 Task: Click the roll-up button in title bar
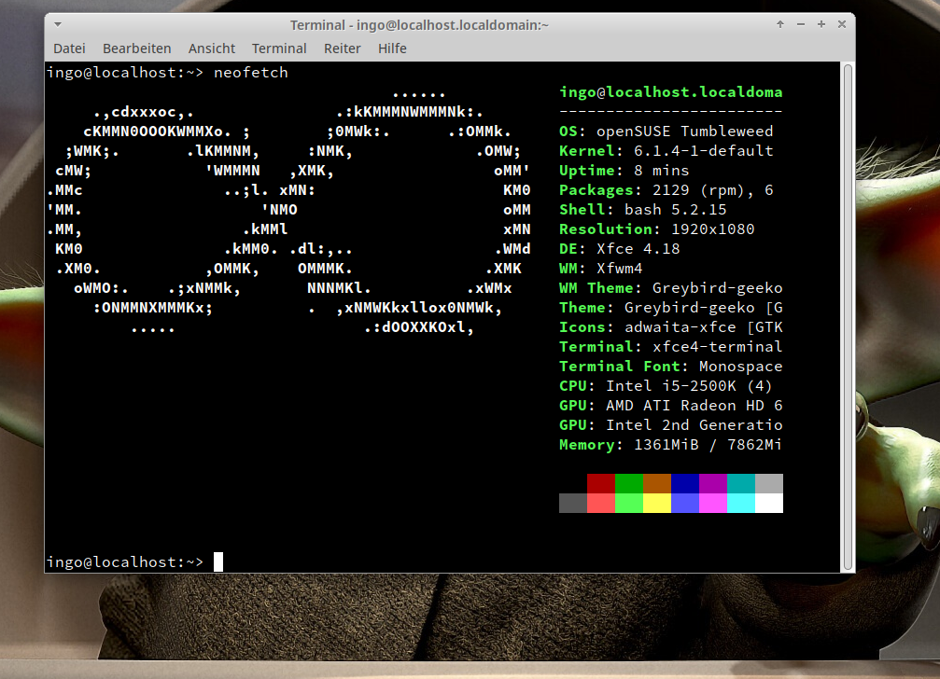point(780,24)
